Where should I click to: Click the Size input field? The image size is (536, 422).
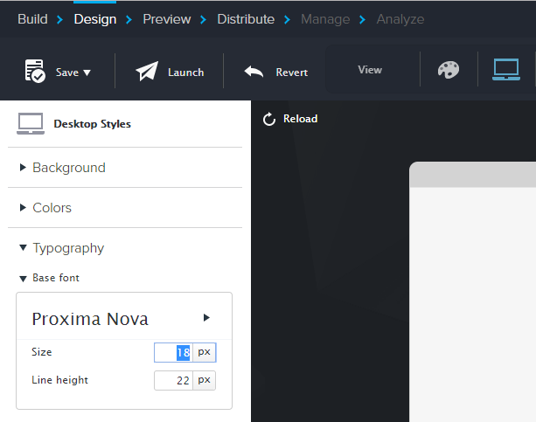tap(174, 352)
